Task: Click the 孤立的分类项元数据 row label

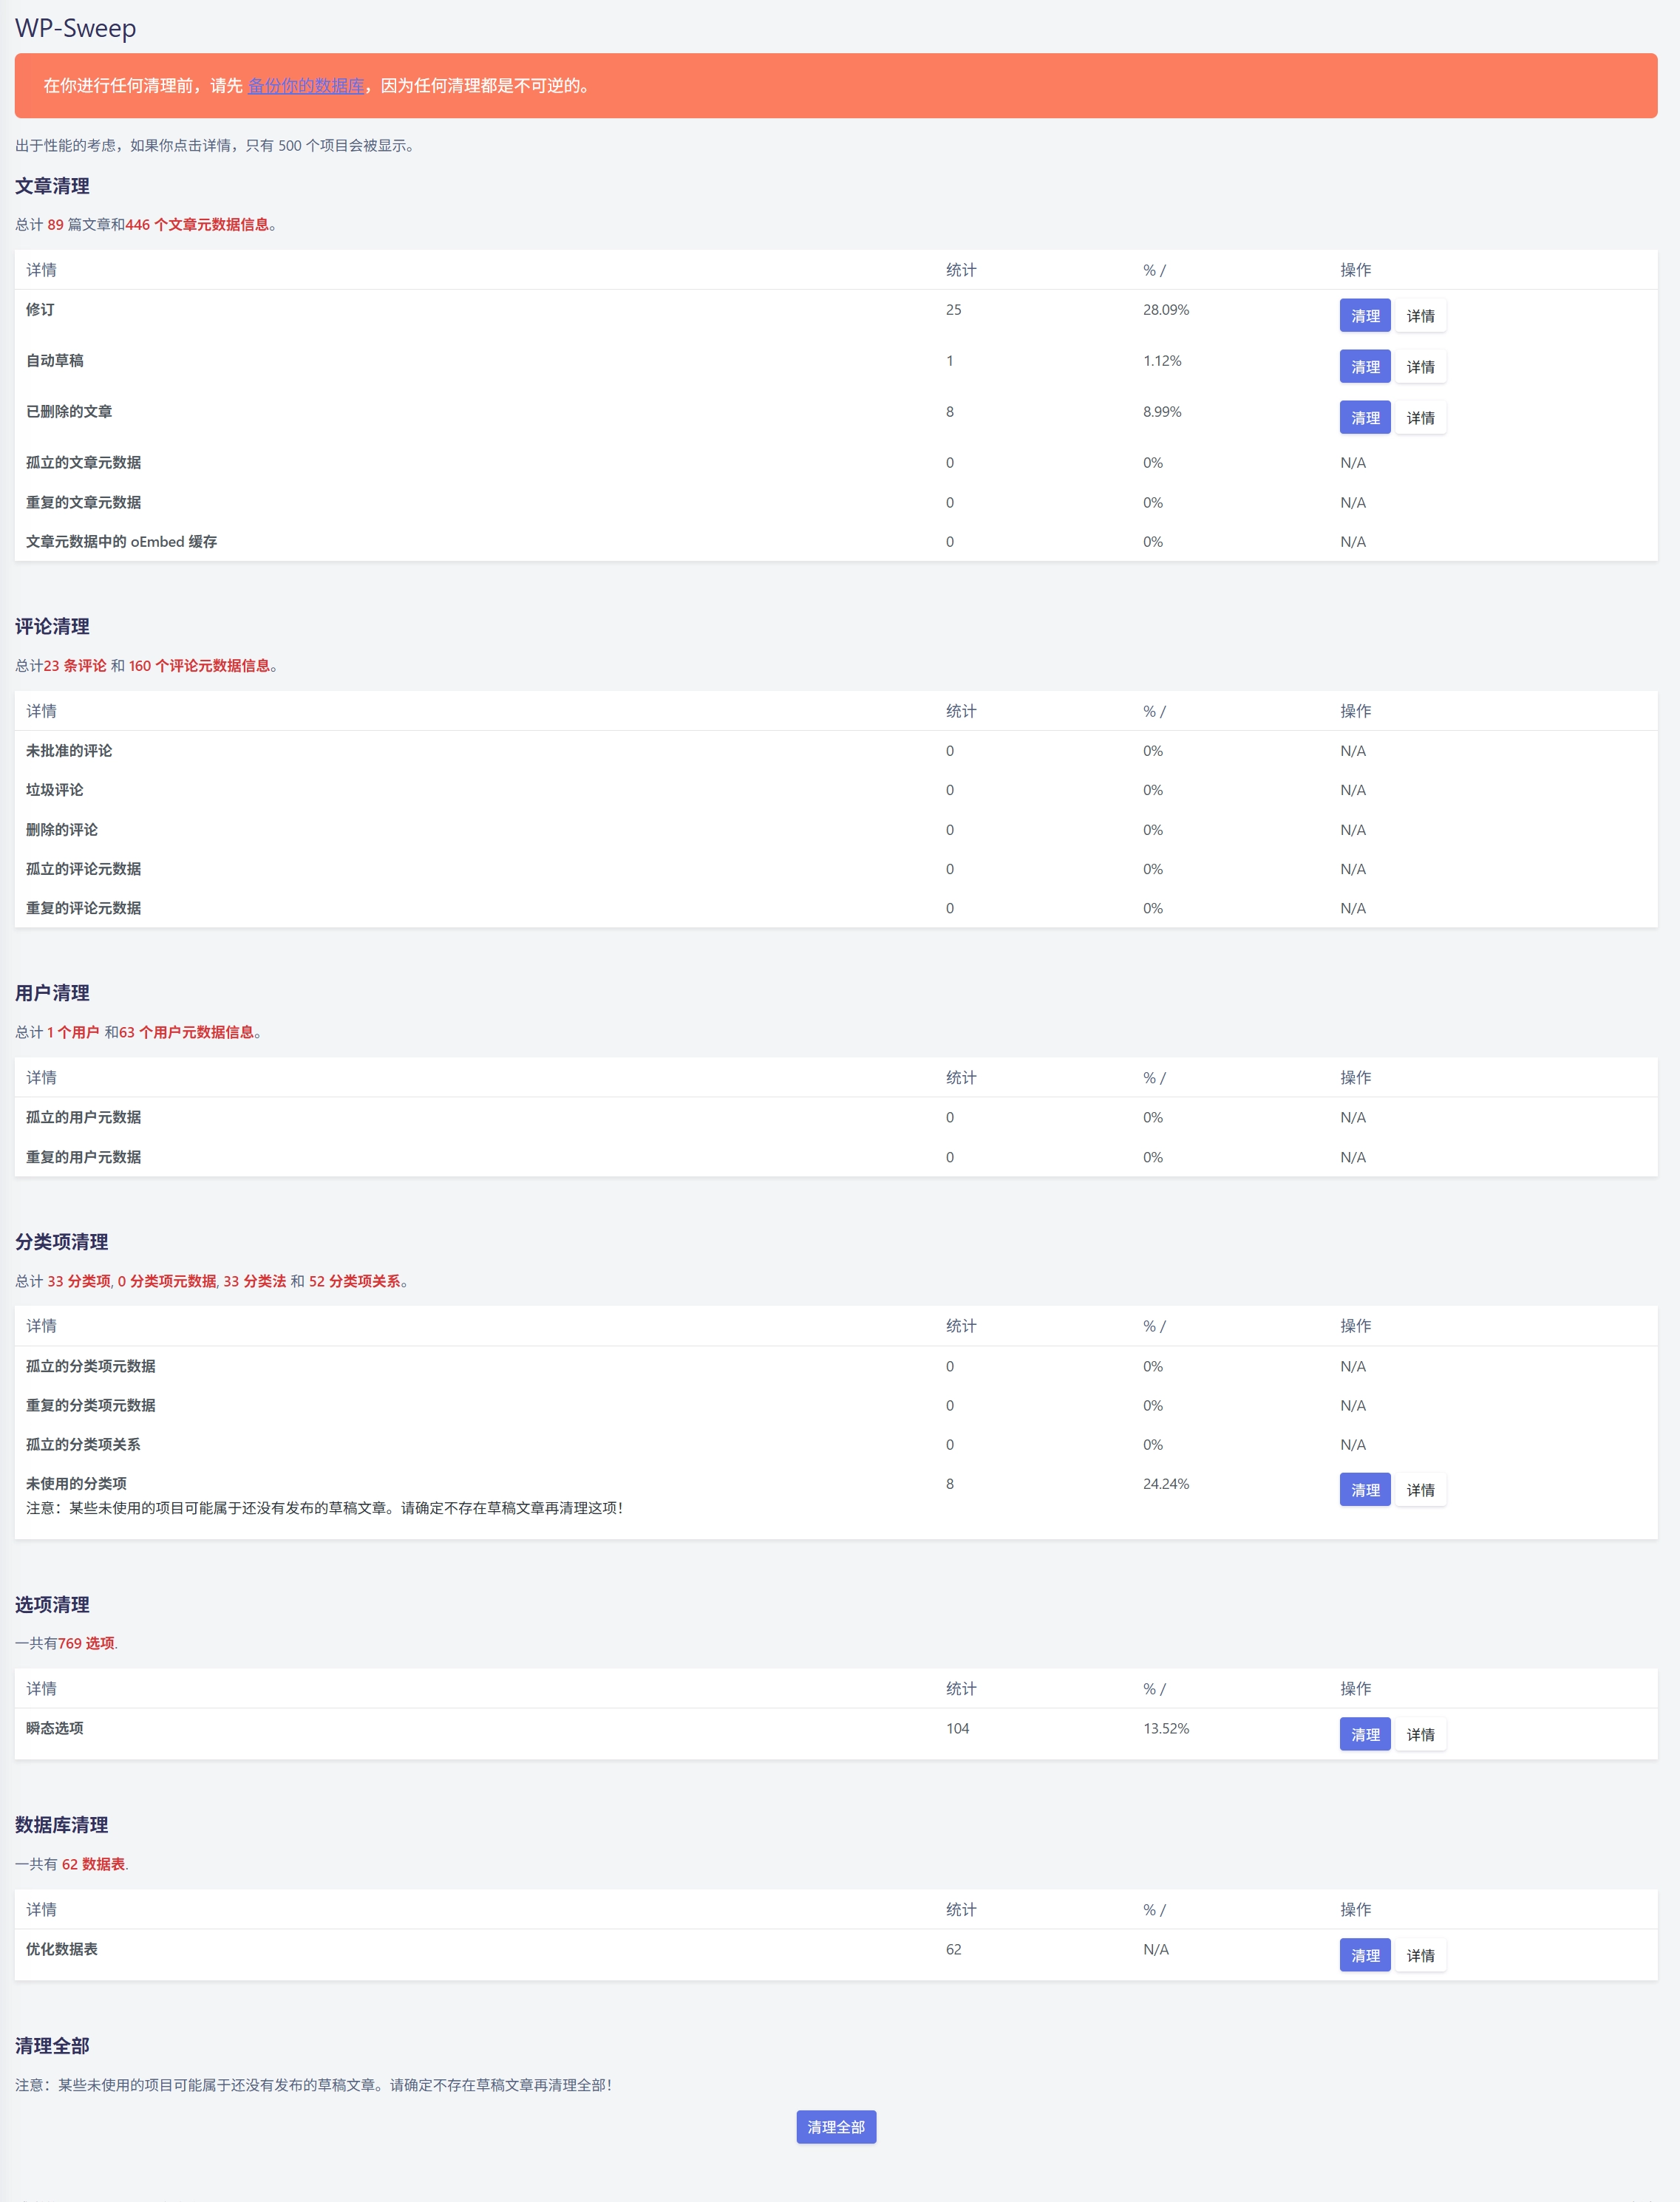Action: (91, 1366)
